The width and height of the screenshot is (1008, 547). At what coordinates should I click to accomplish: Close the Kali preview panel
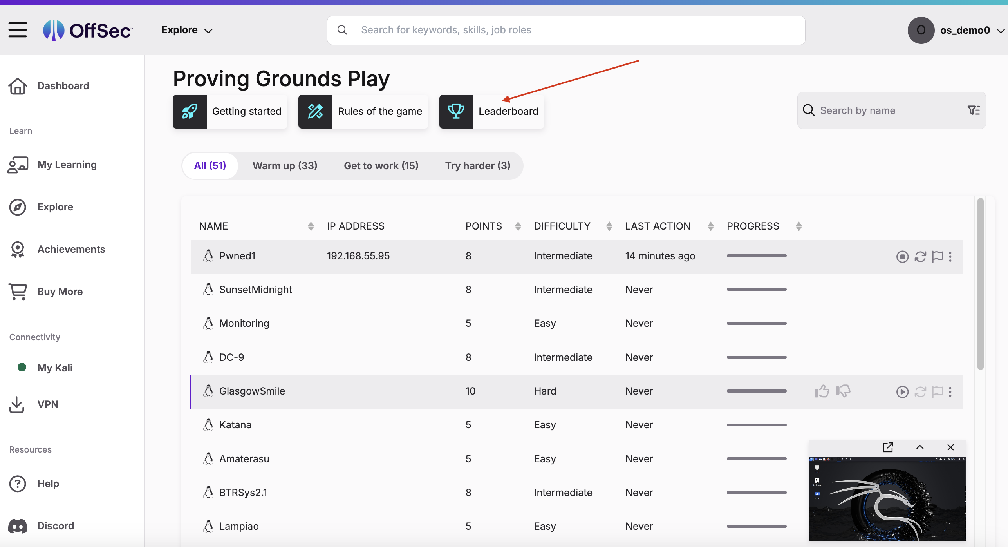click(x=950, y=447)
